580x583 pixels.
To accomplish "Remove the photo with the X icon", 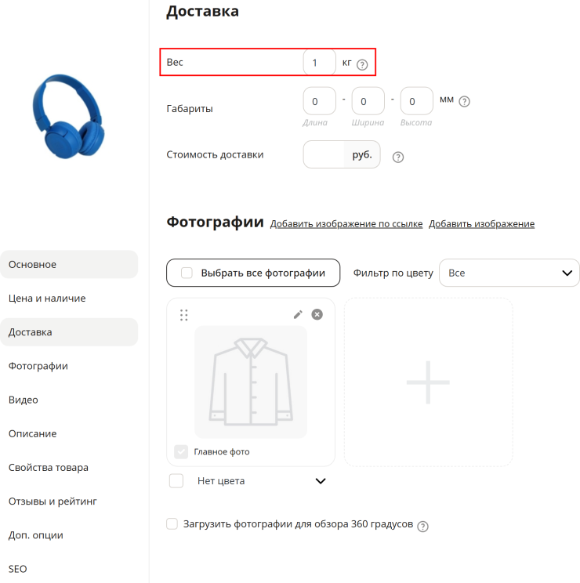I will click(317, 314).
